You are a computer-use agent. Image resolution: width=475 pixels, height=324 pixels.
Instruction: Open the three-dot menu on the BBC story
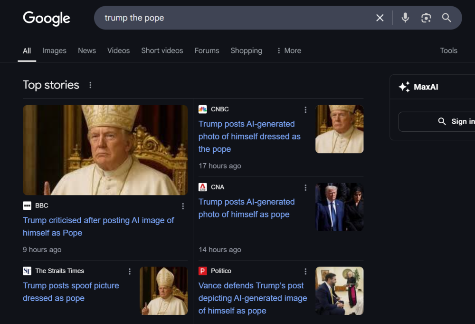183,206
